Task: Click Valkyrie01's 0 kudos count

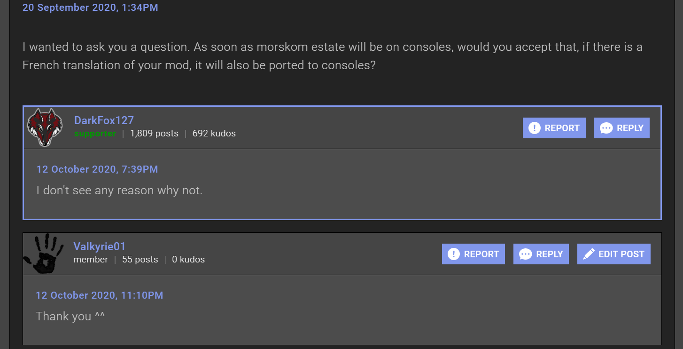Action: point(188,260)
